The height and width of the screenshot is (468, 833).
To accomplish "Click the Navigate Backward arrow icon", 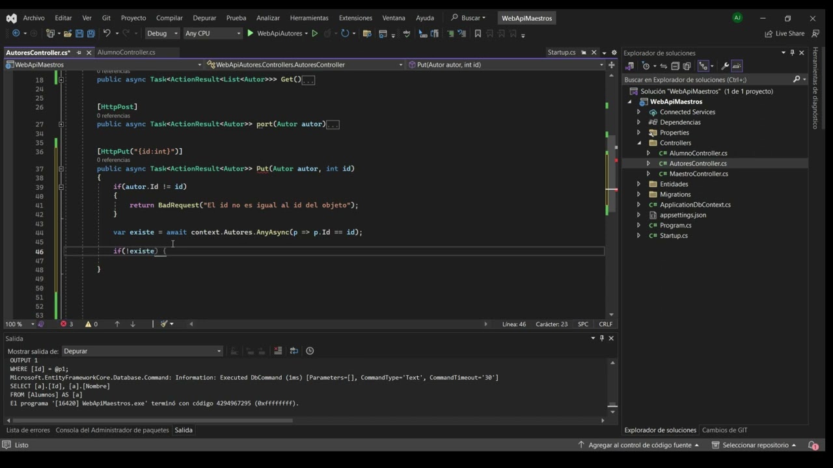I will pos(16,33).
